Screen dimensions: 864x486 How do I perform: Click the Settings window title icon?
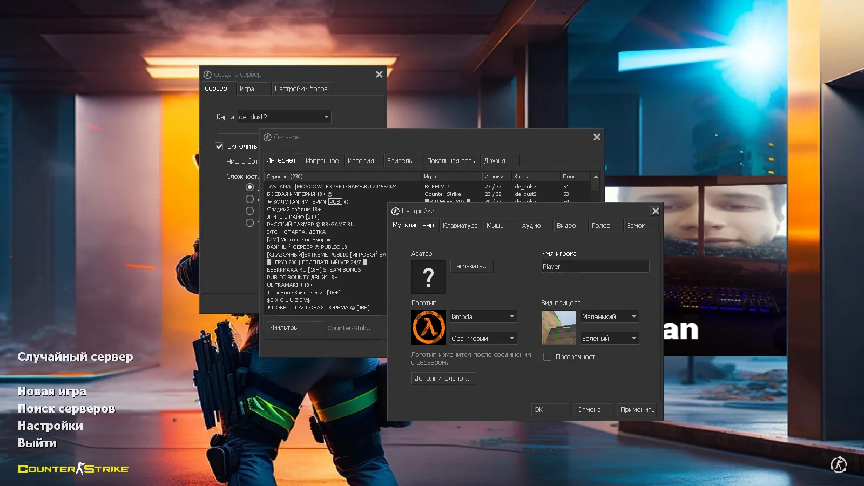395,211
